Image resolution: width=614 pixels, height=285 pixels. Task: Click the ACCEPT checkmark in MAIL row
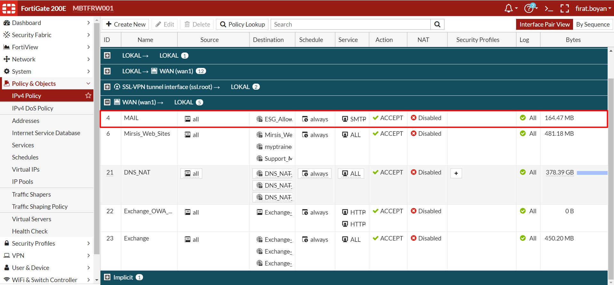376,118
